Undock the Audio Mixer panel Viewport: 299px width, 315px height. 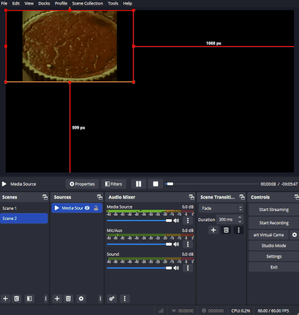tap(191, 197)
